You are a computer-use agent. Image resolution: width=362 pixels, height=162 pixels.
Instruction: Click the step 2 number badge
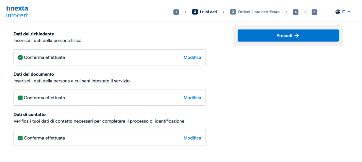(x=195, y=12)
